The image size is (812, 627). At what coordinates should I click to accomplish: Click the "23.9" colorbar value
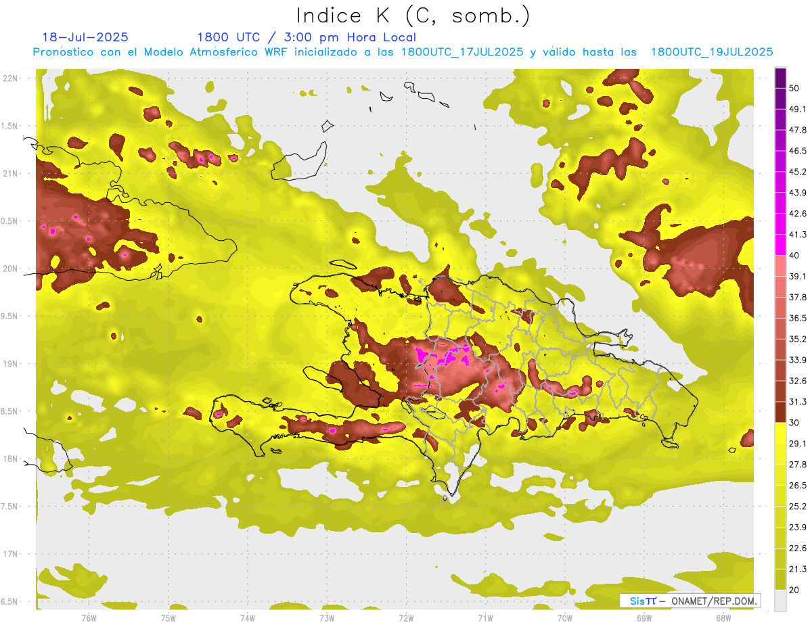click(798, 528)
